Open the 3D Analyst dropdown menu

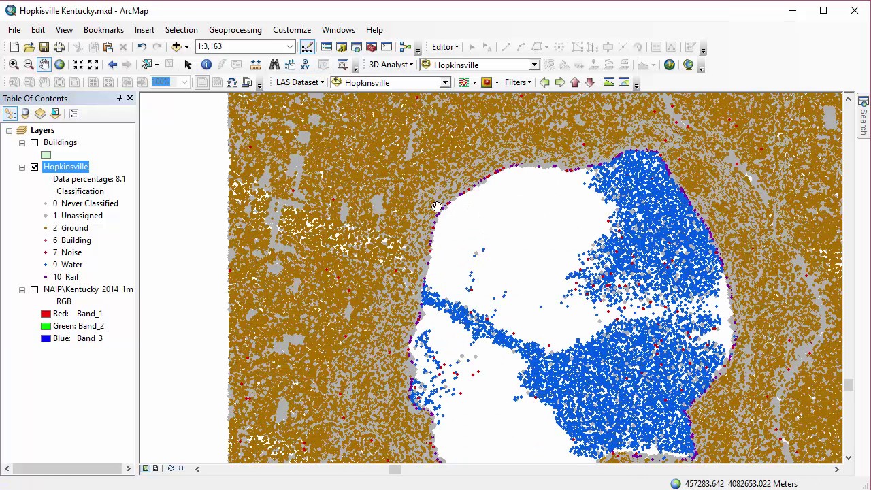(391, 65)
